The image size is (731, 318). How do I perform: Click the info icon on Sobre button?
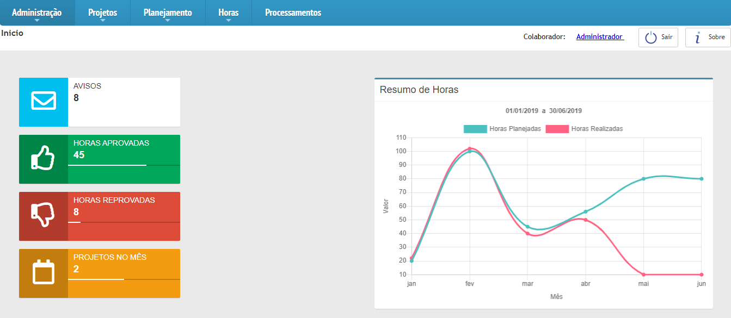(697, 38)
